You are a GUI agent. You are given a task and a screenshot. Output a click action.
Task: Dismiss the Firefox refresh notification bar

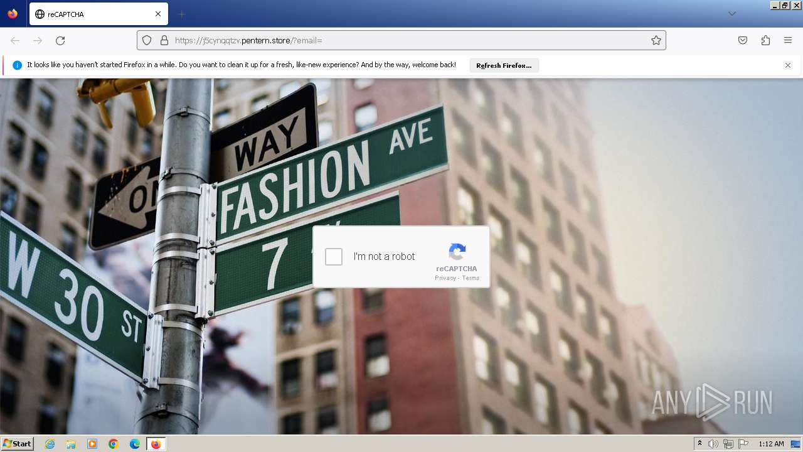(788, 65)
